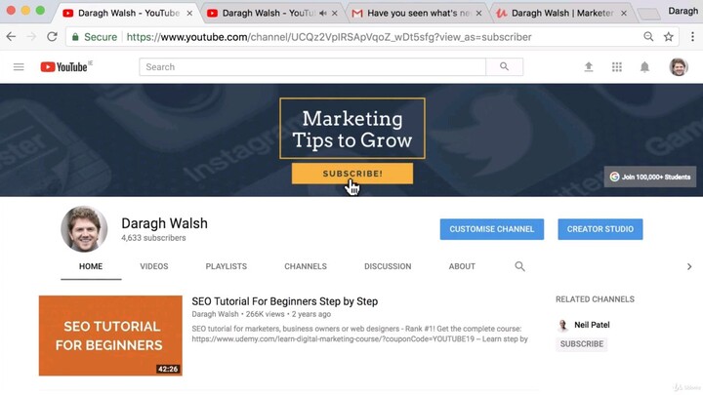Close the Gmail tab
Viewport: 703px width, 395px height.
pyautogui.click(x=478, y=14)
